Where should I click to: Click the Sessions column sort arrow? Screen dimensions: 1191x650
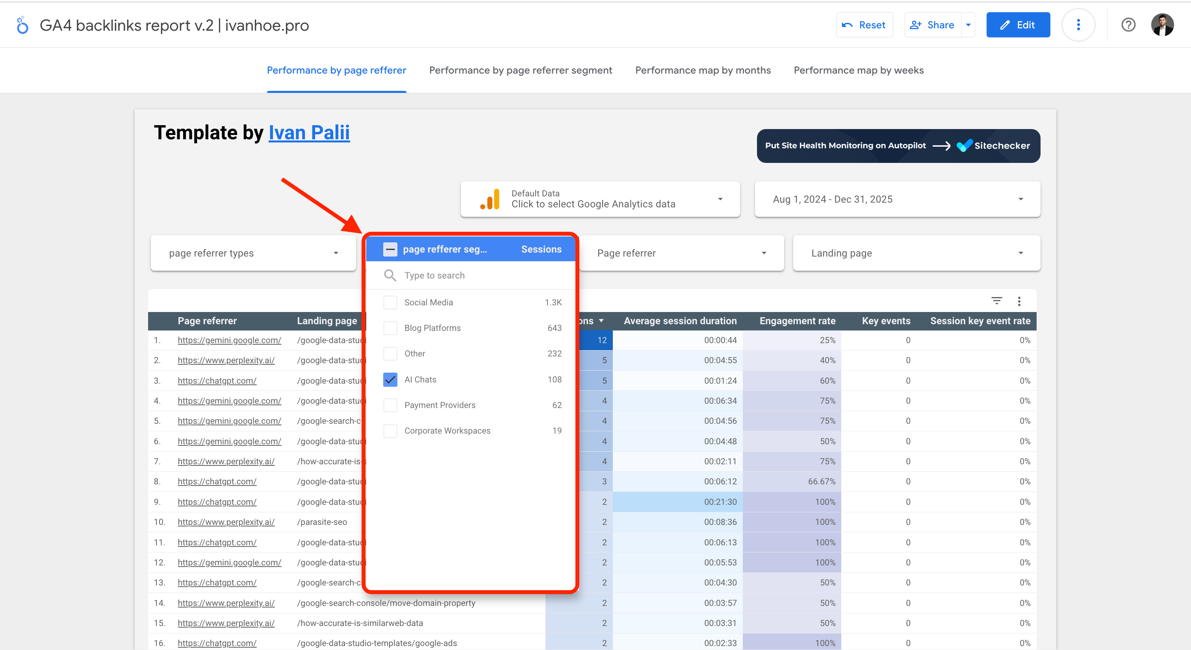pyautogui.click(x=601, y=321)
